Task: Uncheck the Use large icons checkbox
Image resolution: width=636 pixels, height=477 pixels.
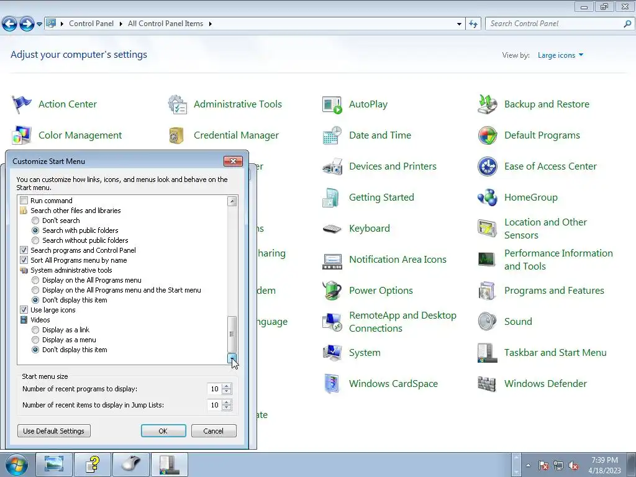Action: 24,310
